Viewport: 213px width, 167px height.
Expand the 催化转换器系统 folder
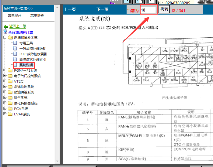click(5, 103)
